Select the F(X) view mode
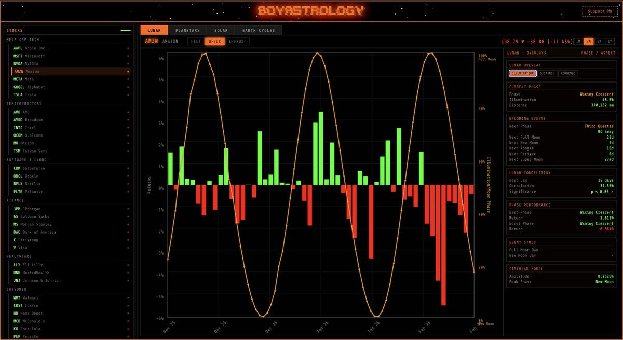The image size is (623, 340). pos(196,41)
